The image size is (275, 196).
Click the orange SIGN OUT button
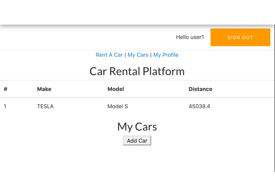pyautogui.click(x=240, y=37)
